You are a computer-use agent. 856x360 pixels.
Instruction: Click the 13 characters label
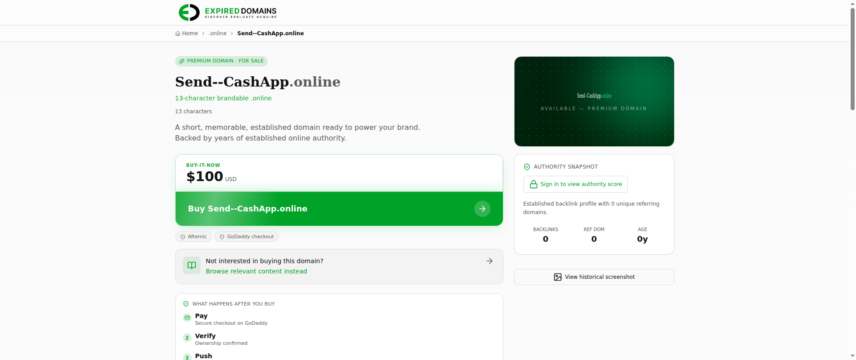coord(193,112)
